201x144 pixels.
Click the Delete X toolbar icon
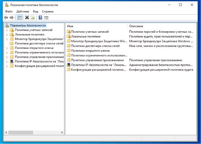coord(27,17)
